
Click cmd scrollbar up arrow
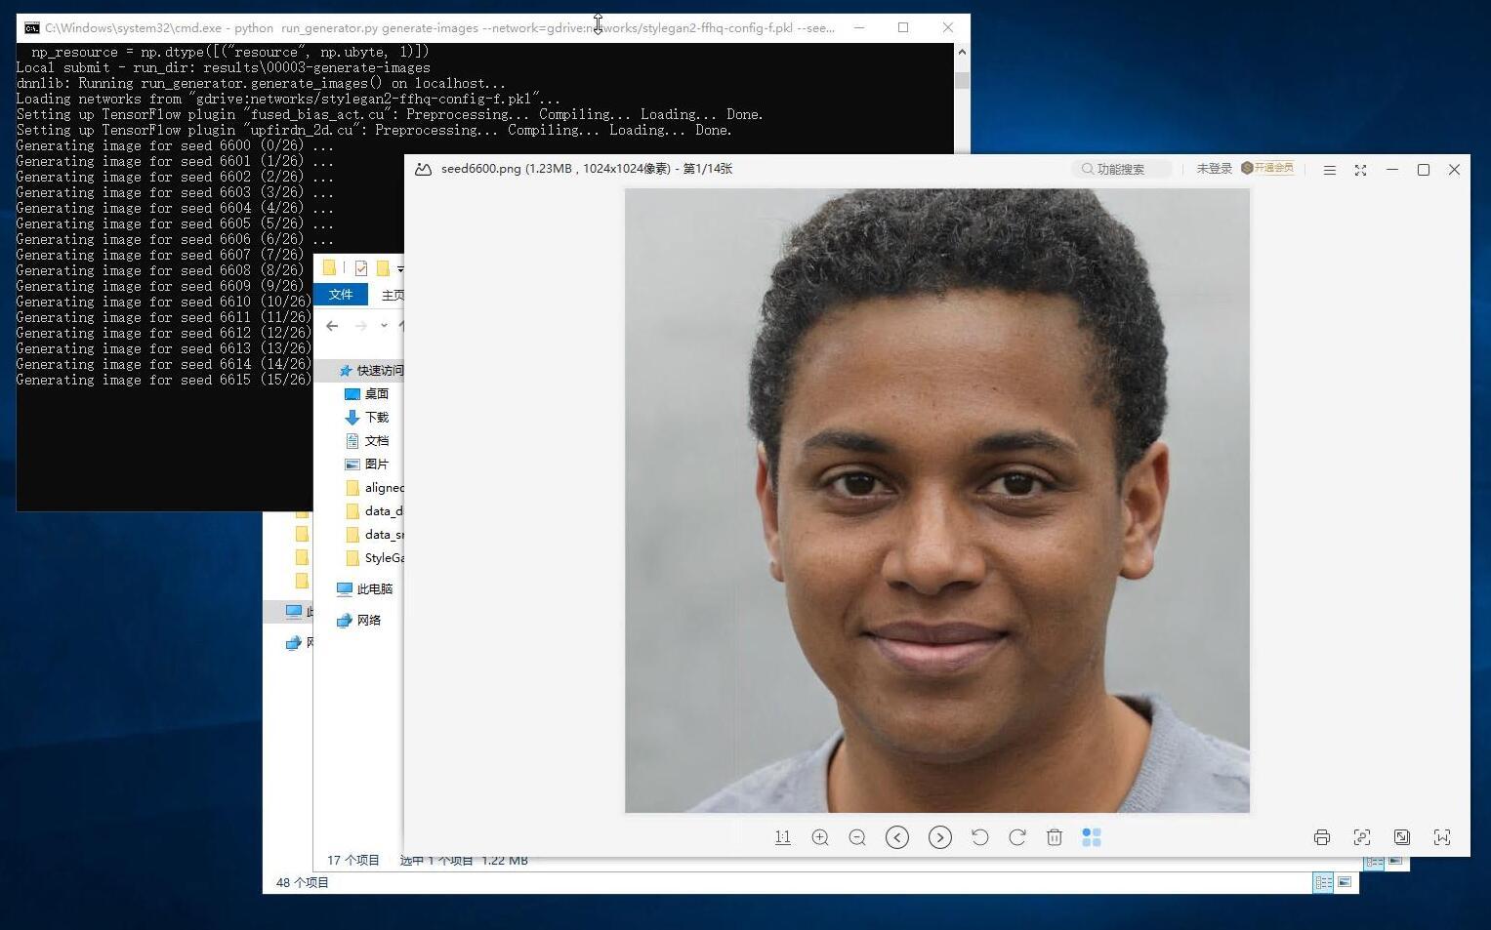[962, 52]
